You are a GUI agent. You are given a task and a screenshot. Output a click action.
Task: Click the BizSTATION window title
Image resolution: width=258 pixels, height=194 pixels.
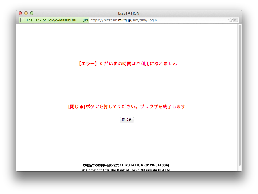tap(129, 13)
